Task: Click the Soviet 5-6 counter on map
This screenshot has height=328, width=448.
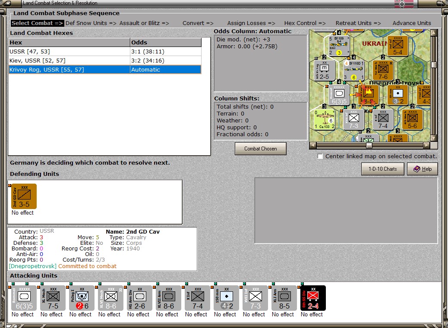Action: click(413, 119)
